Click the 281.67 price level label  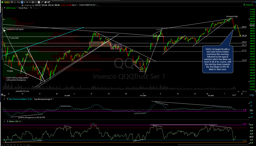coord(244,50)
